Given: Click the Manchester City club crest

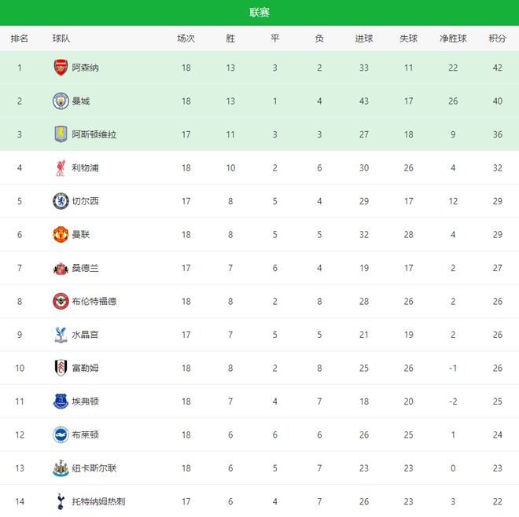Looking at the screenshot, I should click(61, 101).
